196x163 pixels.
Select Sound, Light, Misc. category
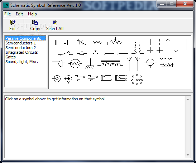coord(25,62)
